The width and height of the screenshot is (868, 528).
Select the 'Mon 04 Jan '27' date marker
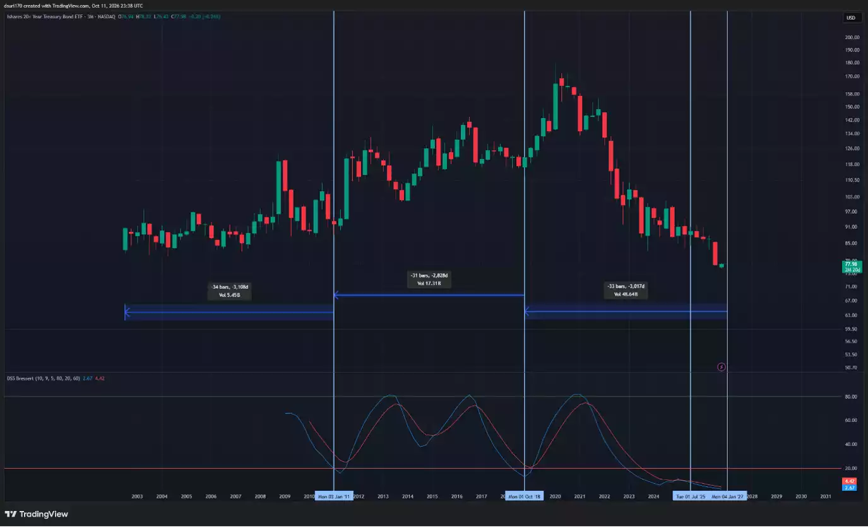728,496
